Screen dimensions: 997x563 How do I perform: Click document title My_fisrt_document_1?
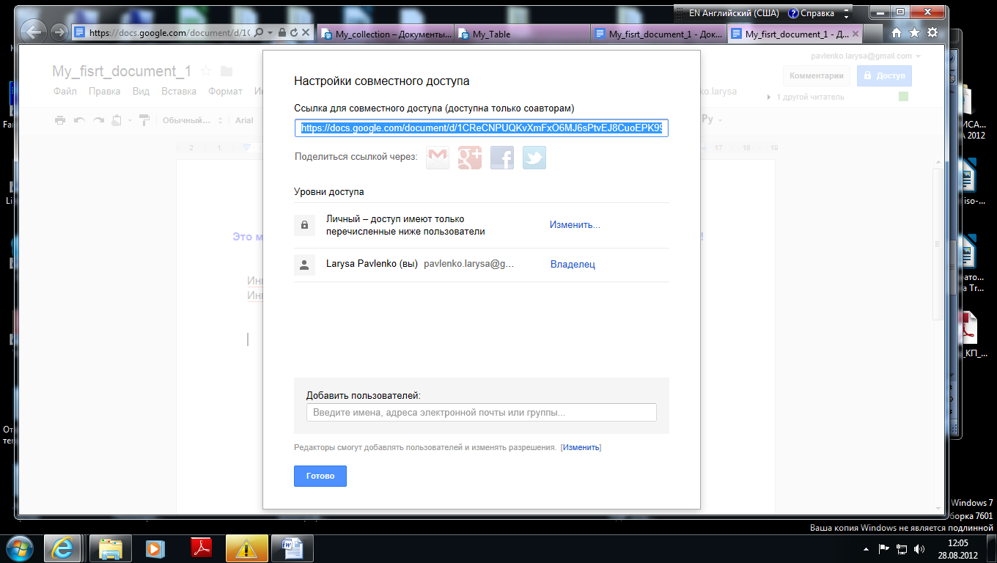[122, 71]
